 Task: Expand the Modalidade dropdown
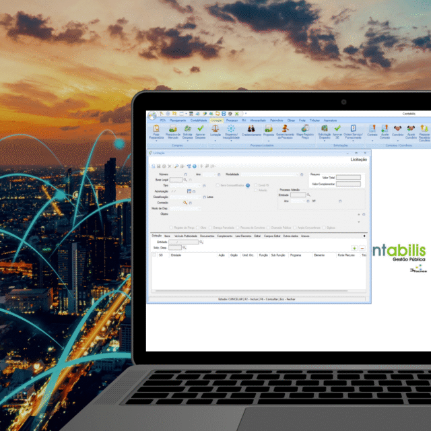point(302,174)
